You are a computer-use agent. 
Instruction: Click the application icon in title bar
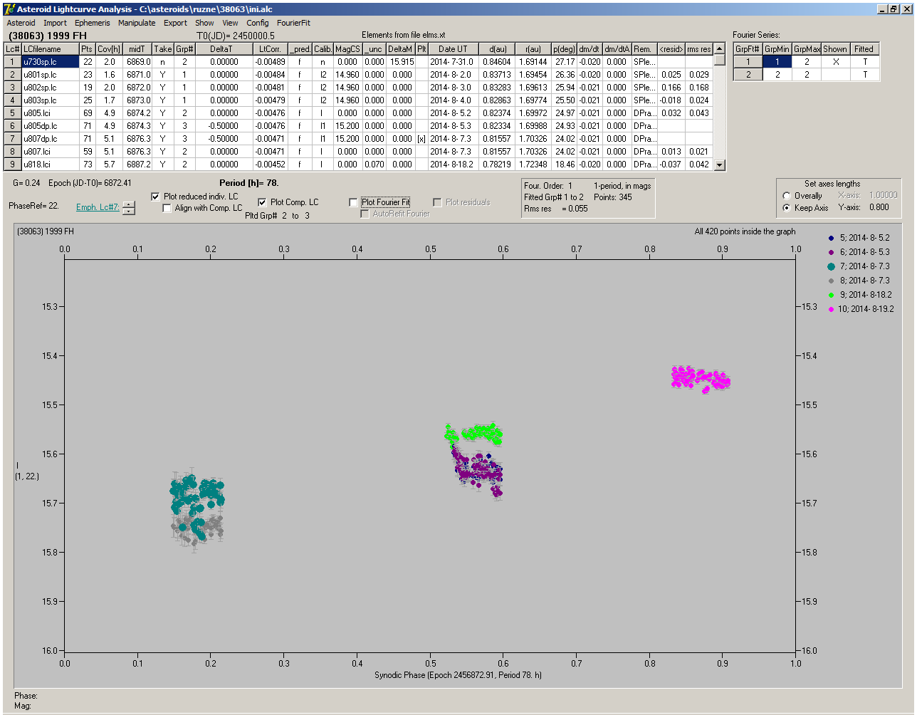pyautogui.click(x=9, y=9)
